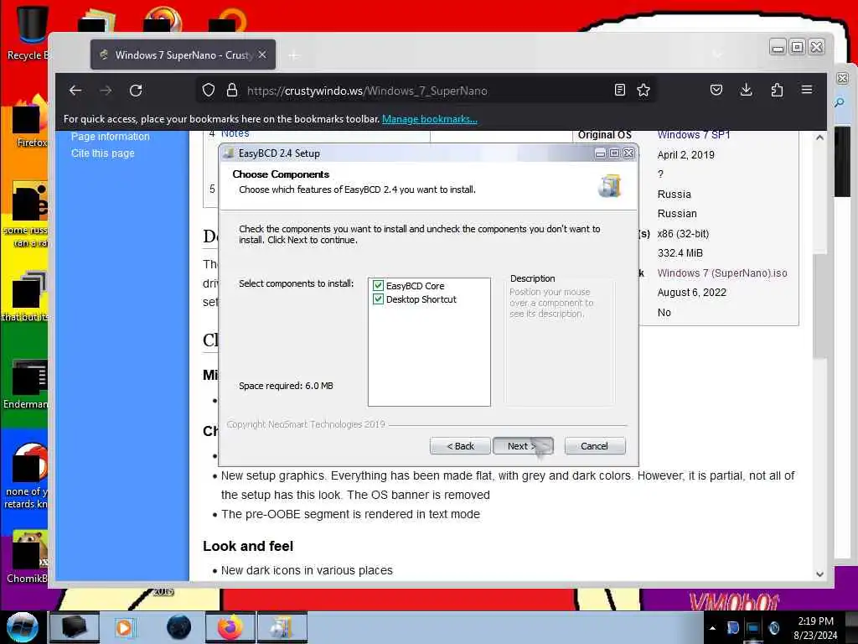
Task: Uncheck the Desktop Shortcut component
Action: tap(378, 299)
